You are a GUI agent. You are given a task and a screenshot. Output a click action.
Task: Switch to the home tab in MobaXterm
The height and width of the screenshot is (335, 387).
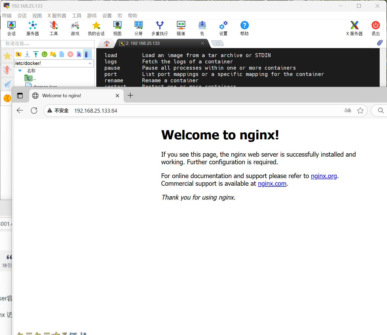(x=106, y=43)
